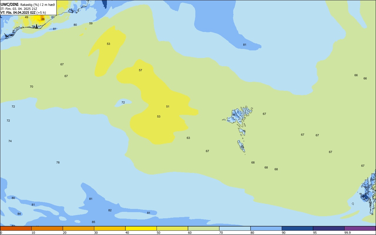376x235 pixels.
Task: Pick the 30–40 gold legend swatch
Action: (x=110, y=228)
